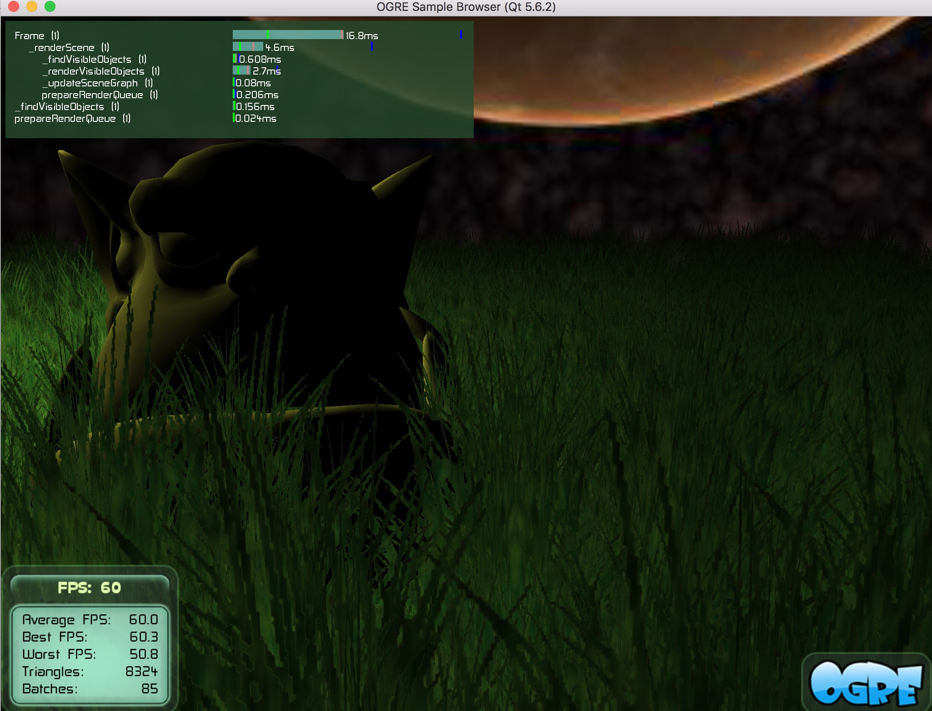Click the nested prepareRenderQueue entry under _renderScene
The image size is (932, 711).
(x=99, y=95)
